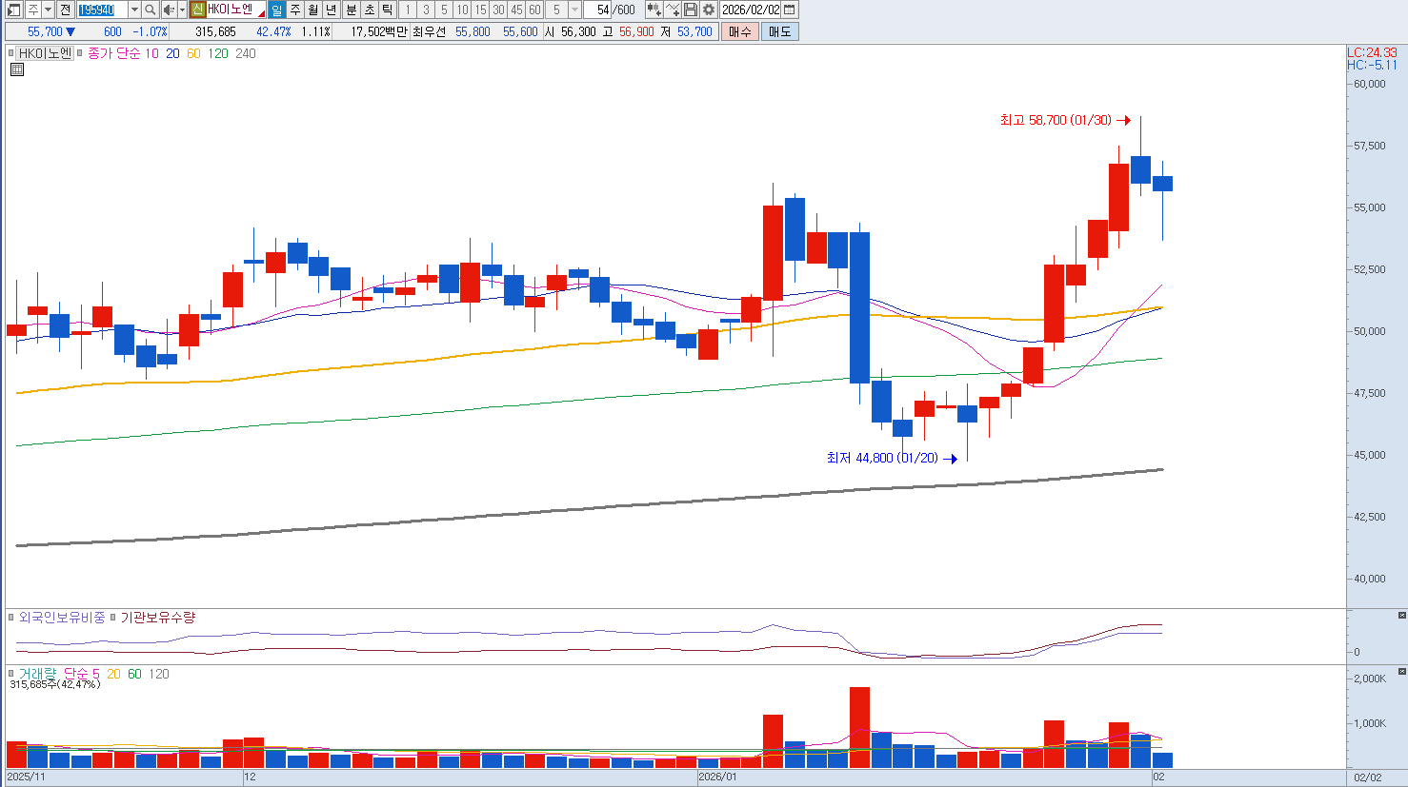Open the chart settings gear icon
This screenshot has width=1408, height=787.
(x=709, y=10)
